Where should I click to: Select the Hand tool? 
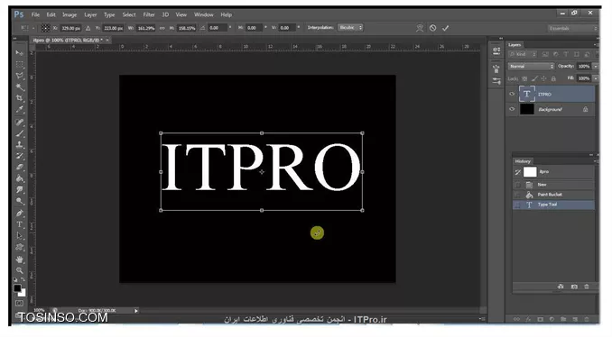[x=20, y=260]
